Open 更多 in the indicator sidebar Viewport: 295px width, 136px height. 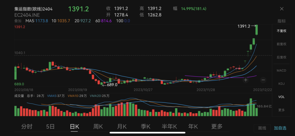coord(281,110)
